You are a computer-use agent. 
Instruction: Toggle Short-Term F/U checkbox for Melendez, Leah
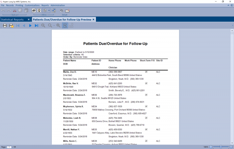(x=146, y=118)
